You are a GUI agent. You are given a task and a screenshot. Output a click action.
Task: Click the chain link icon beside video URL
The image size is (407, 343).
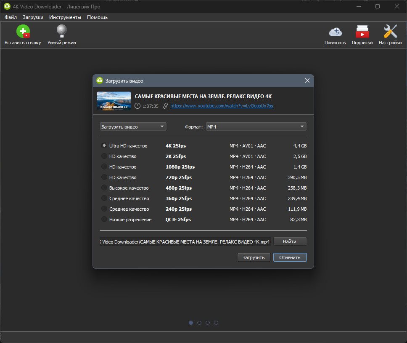(165, 106)
